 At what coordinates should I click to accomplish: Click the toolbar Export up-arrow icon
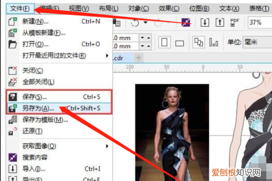[x=220, y=22]
